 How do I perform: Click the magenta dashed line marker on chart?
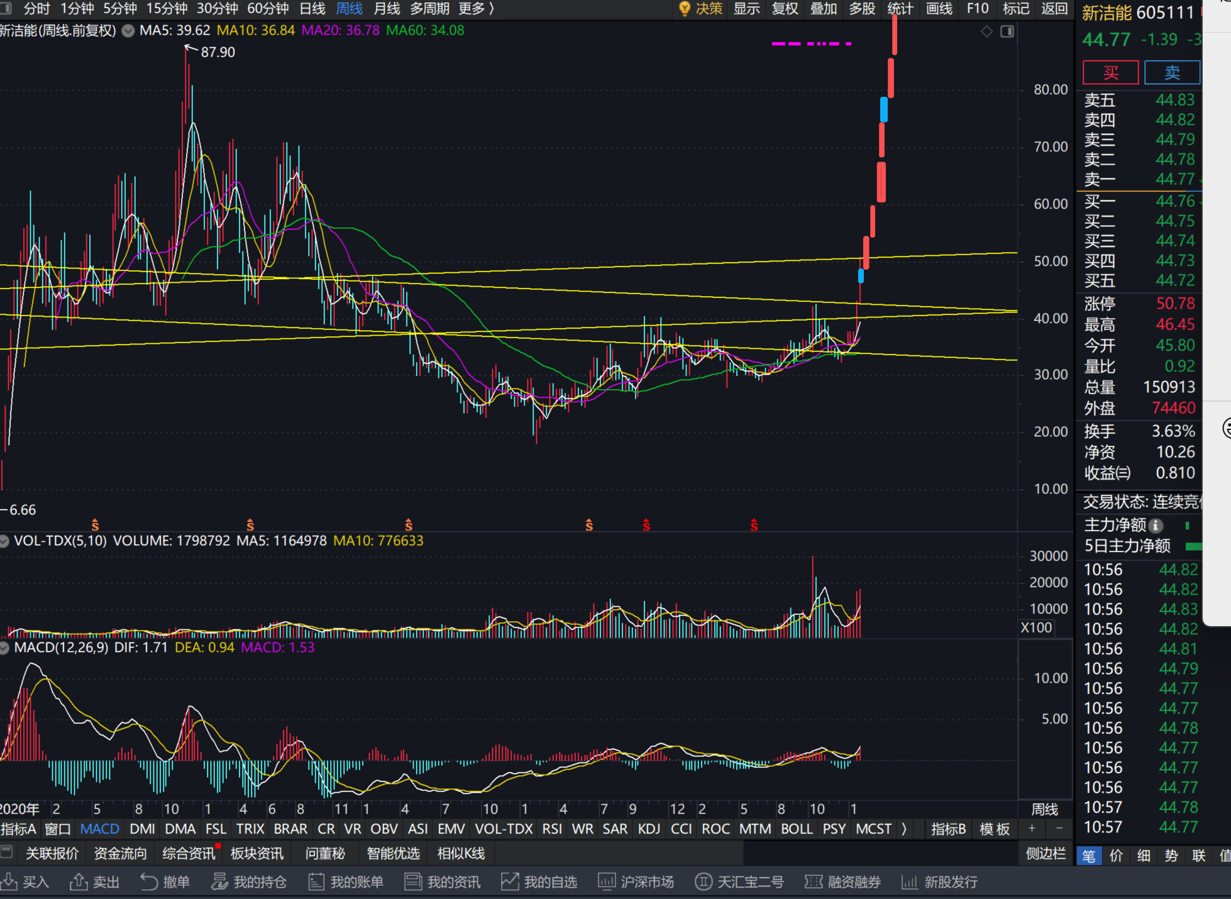tap(811, 43)
